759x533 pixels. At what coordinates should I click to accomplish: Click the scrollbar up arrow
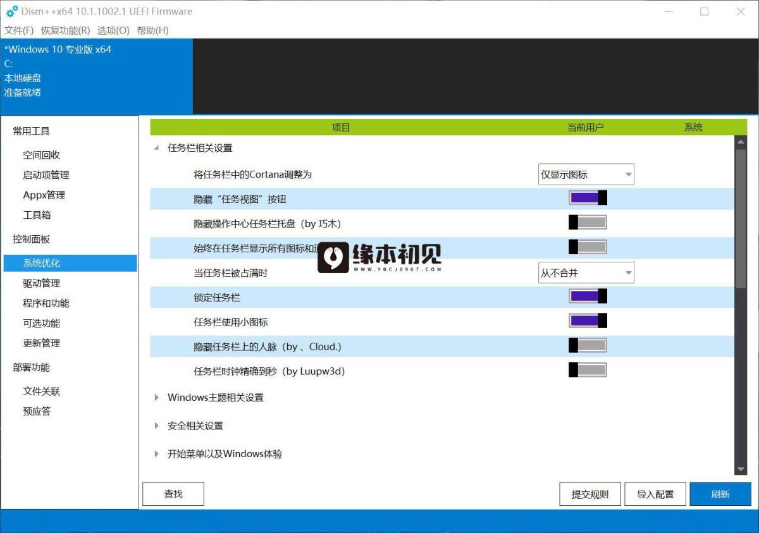[x=741, y=141]
